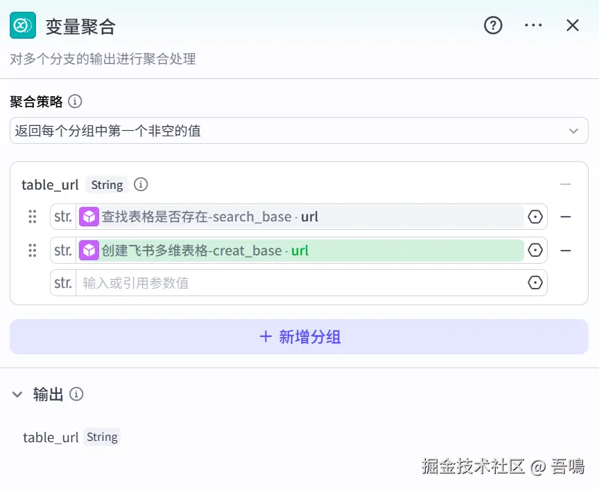Click the info icon next to table_url String
599x490 pixels.
[141, 185]
